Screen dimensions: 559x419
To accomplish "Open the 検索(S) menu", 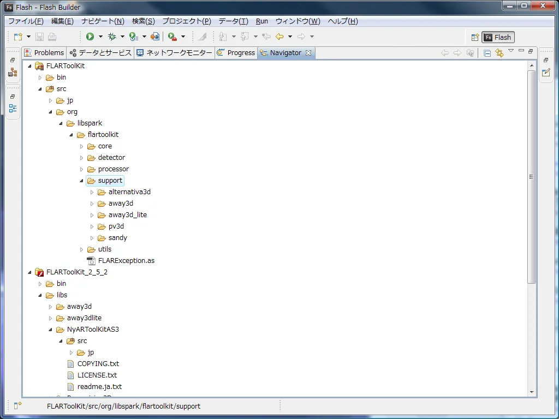I will pos(144,21).
